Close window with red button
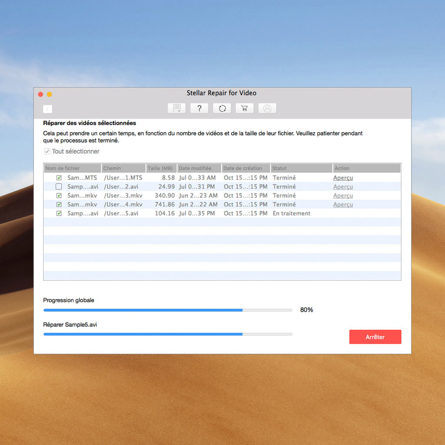 tap(40, 94)
